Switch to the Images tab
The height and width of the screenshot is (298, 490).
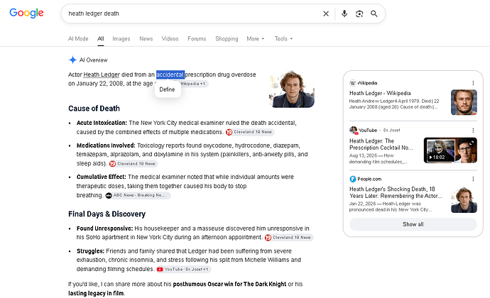coord(121,39)
